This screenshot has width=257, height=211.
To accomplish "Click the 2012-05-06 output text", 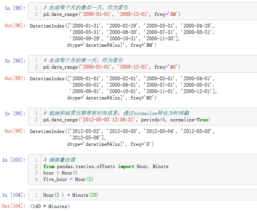I will [x=88, y=138].
